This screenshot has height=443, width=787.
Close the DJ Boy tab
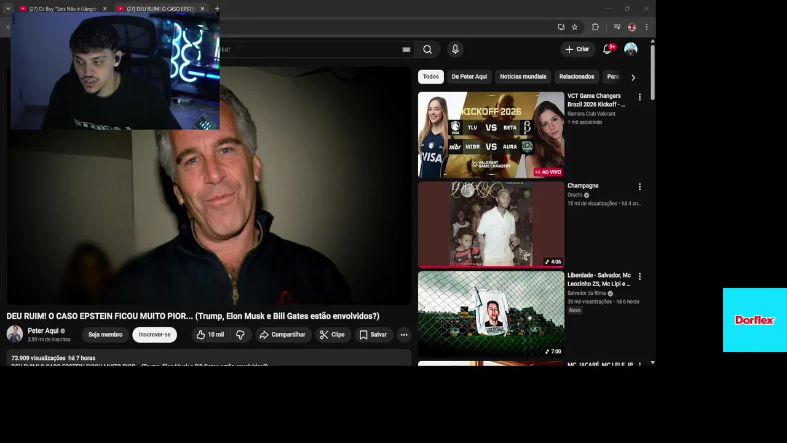pos(105,9)
